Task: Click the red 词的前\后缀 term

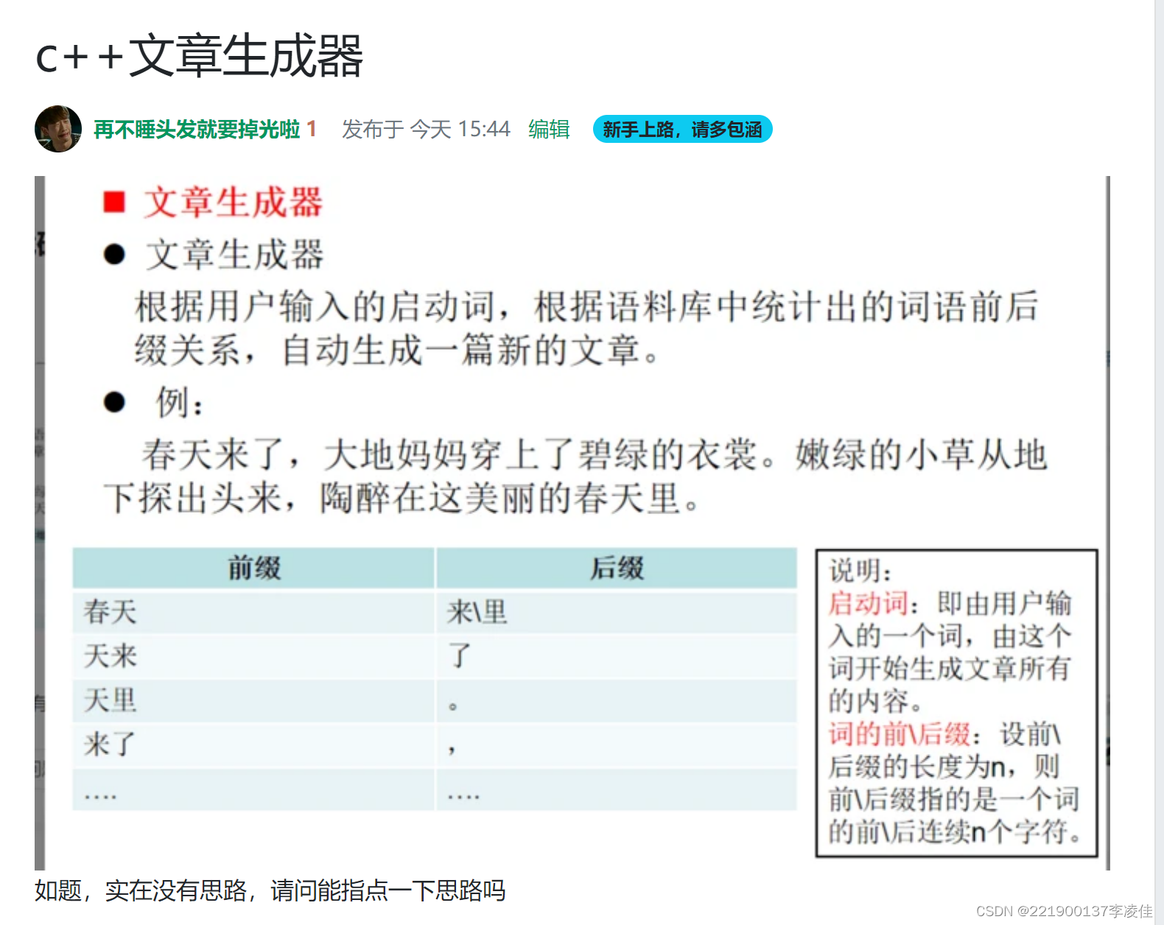Action: (900, 734)
